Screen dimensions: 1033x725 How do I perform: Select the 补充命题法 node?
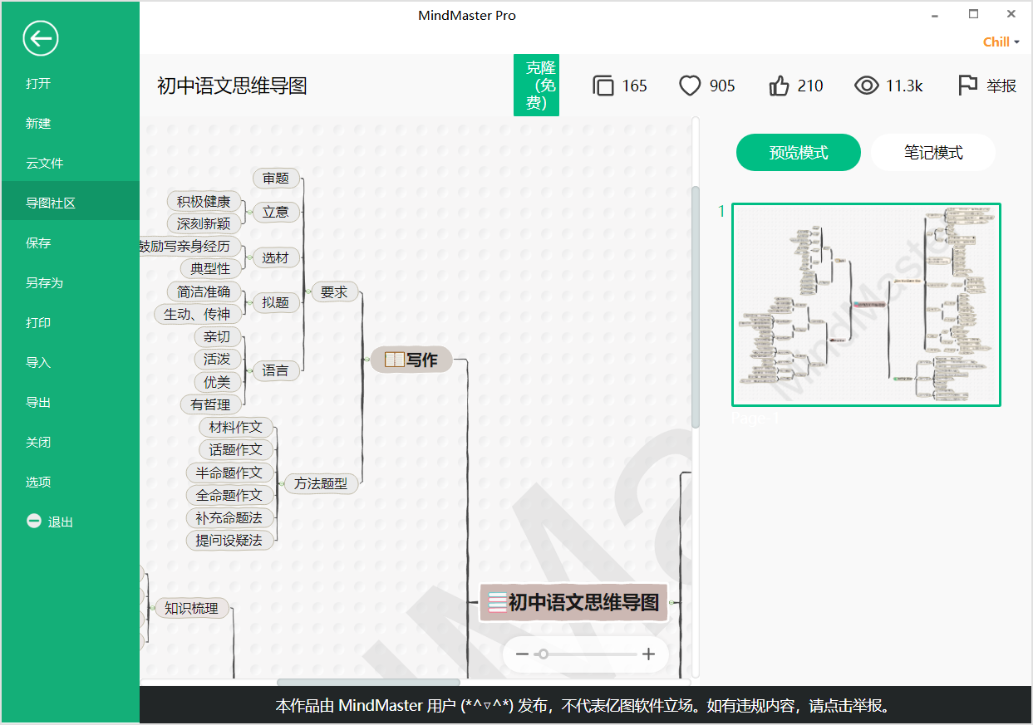point(229,517)
